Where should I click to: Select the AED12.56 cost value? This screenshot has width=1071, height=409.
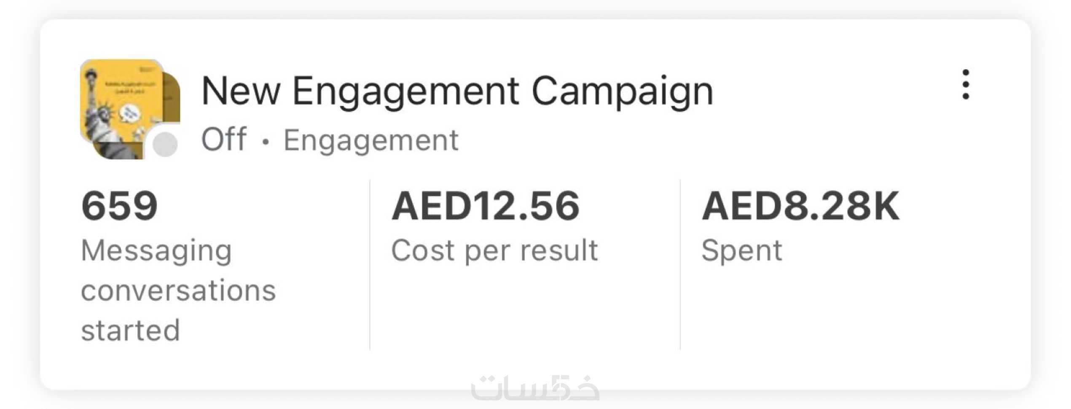pos(486,206)
